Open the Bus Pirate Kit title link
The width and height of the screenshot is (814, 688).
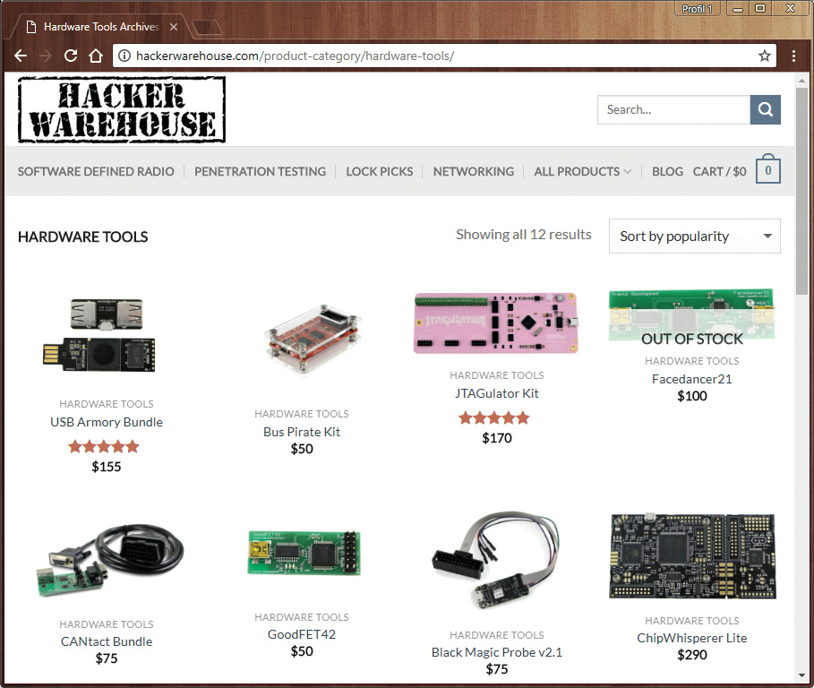pos(302,432)
